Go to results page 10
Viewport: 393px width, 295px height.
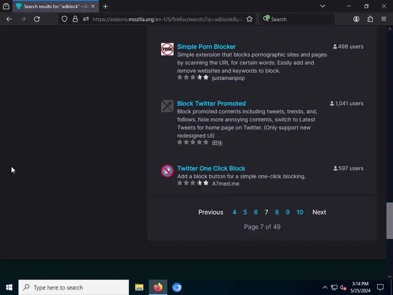[x=300, y=212]
